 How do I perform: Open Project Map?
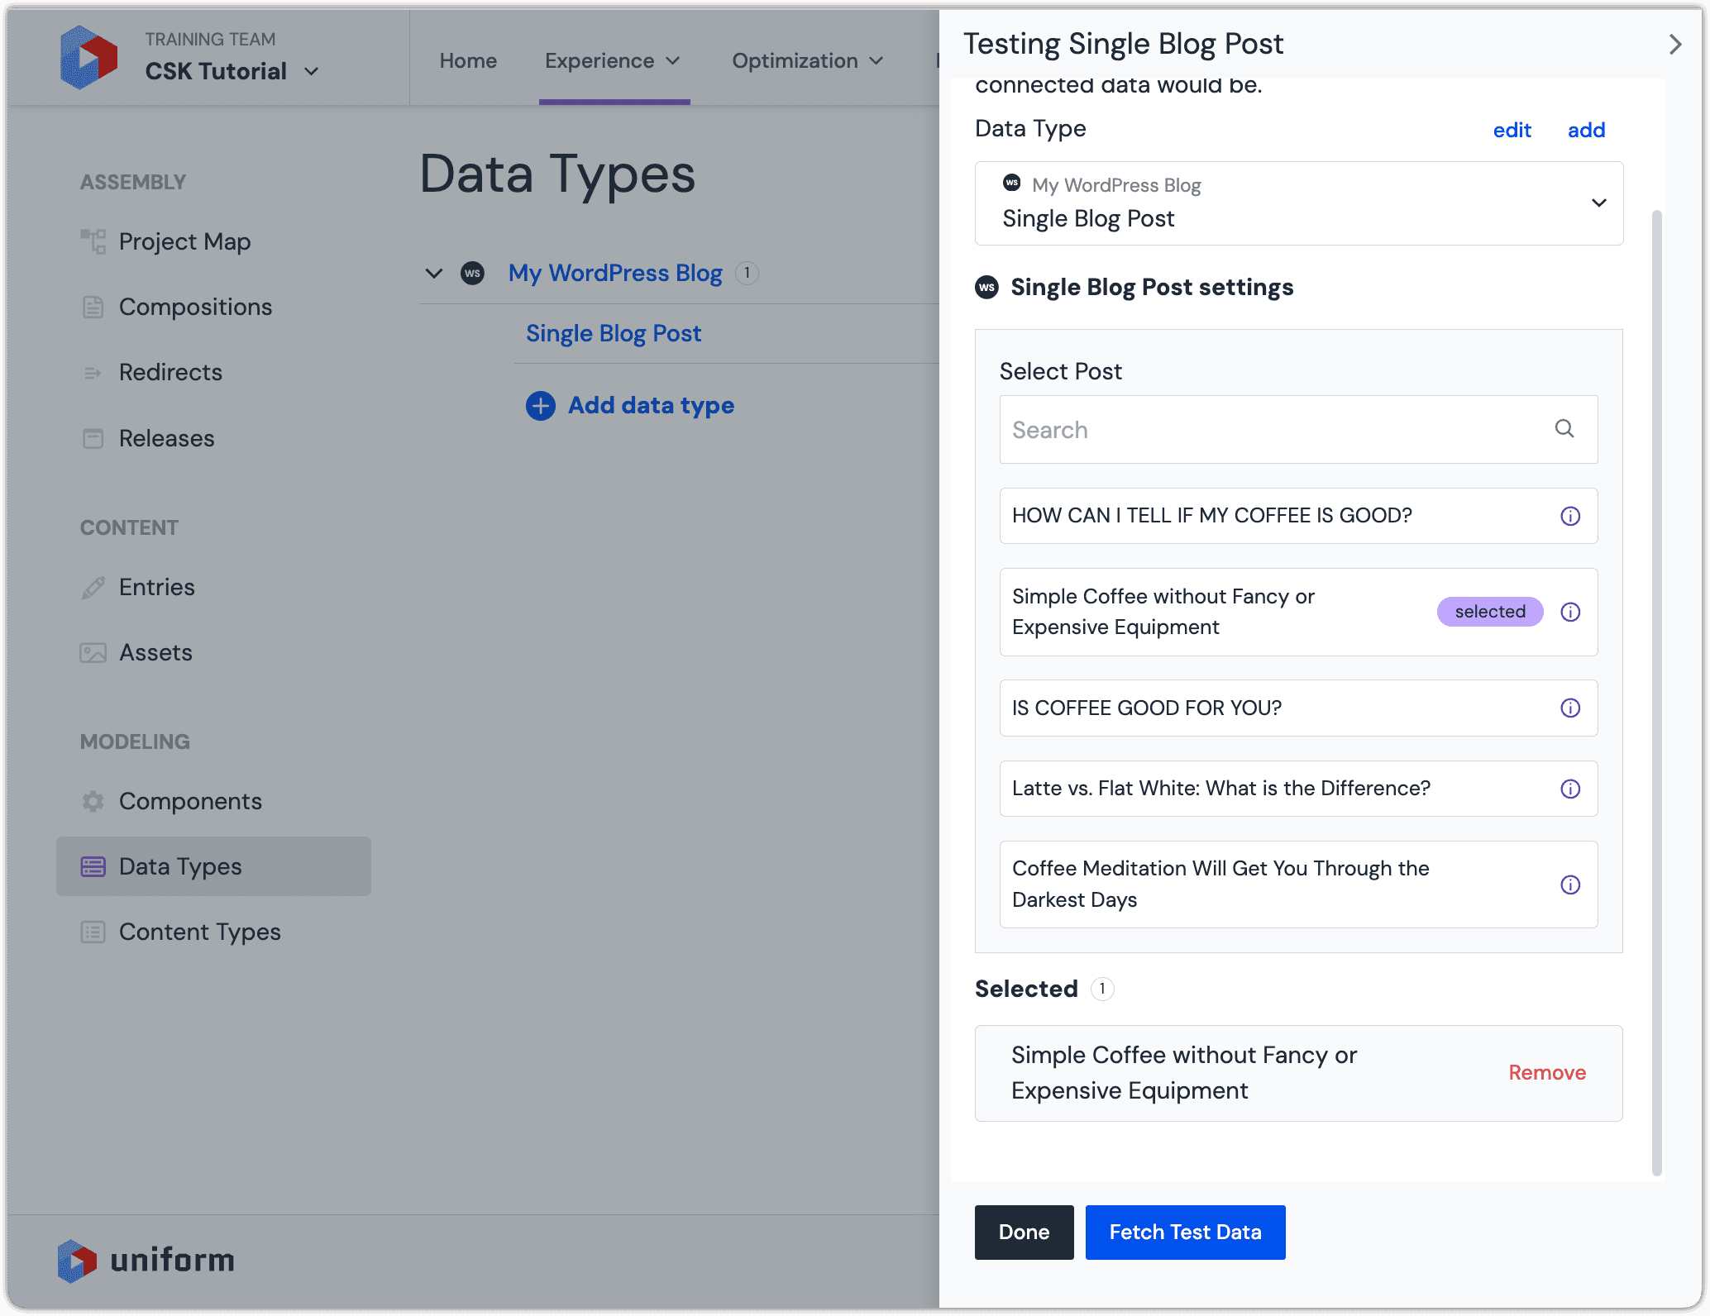click(184, 241)
